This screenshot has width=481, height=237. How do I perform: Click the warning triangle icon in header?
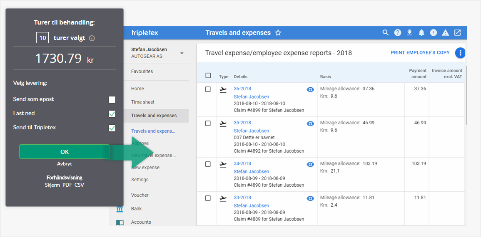click(445, 33)
